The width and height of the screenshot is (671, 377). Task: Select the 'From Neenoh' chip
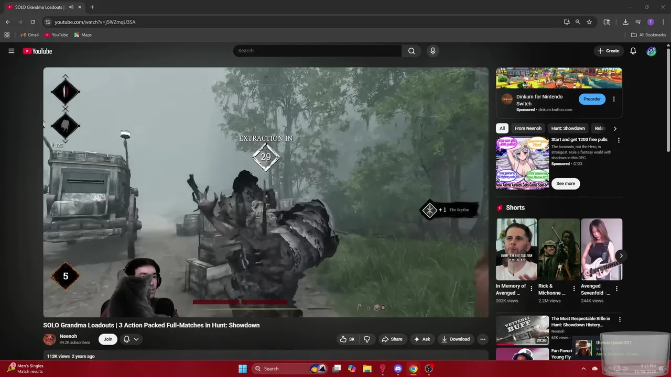[528, 128]
